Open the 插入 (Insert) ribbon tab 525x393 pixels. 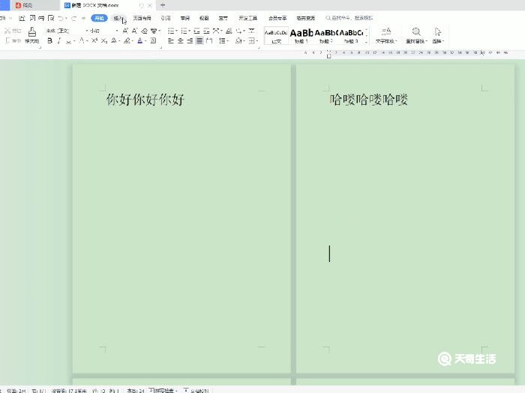pyautogui.click(x=118, y=18)
